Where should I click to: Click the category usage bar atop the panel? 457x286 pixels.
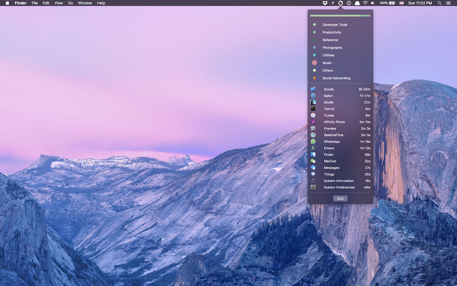tap(340, 16)
